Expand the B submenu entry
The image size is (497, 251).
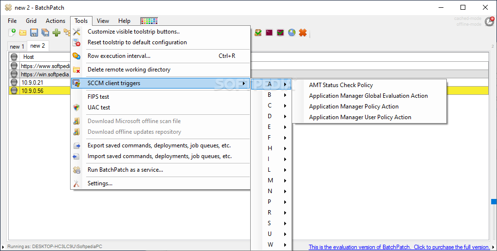271,95
